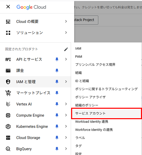Click the BigQuery magnifier icon
Viewport: 142px width, 155px height.
8,149
